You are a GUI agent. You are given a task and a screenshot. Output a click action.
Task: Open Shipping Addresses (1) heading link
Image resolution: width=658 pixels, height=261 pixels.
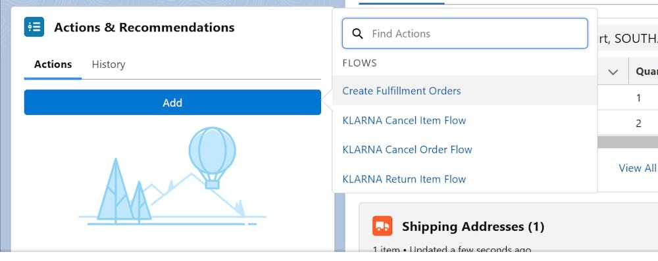pyautogui.click(x=473, y=227)
